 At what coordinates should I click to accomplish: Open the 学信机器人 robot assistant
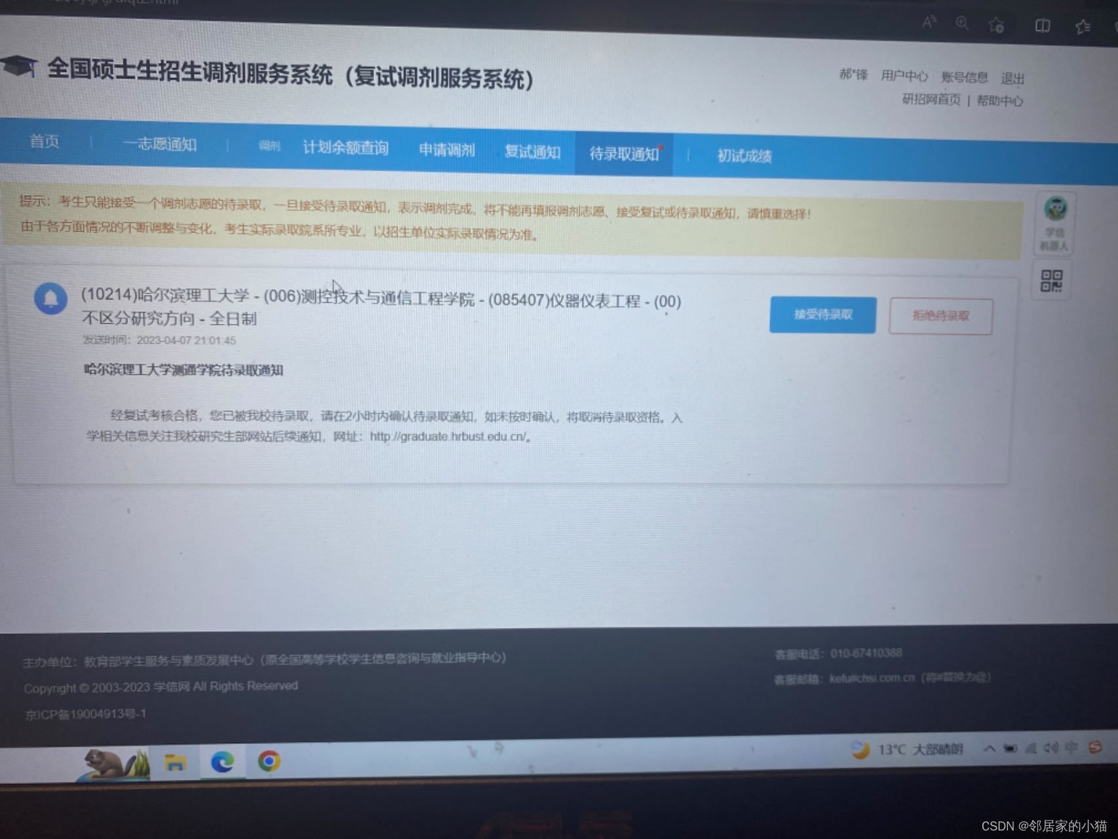[x=1054, y=223]
